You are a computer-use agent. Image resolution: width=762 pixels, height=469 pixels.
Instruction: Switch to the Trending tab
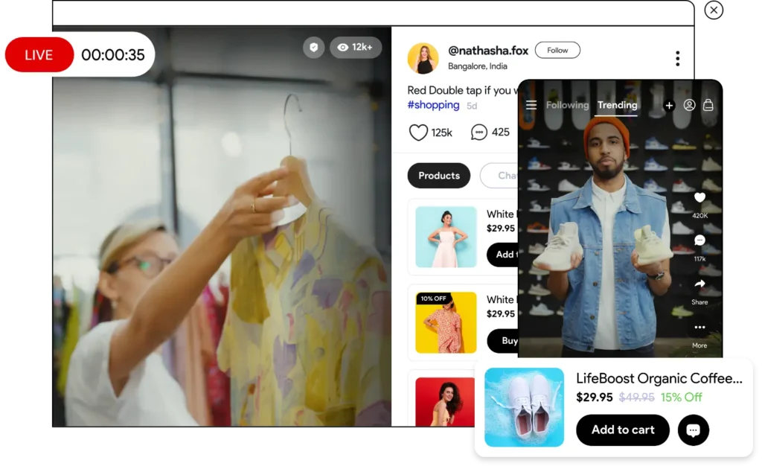(x=617, y=105)
